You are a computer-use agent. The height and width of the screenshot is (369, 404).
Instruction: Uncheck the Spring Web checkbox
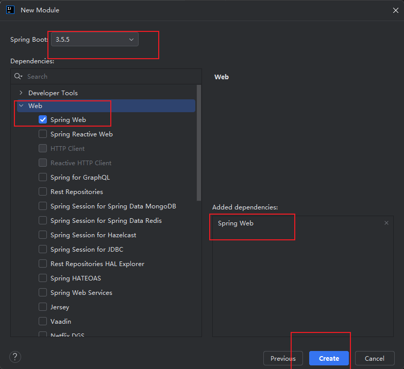click(x=43, y=119)
